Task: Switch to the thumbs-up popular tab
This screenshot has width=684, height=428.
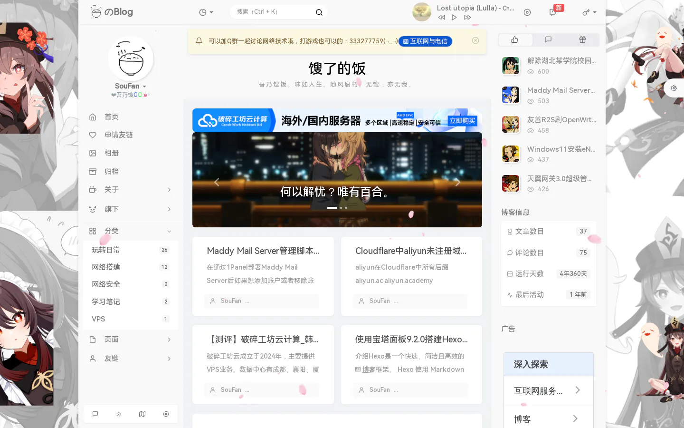Action: click(515, 40)
